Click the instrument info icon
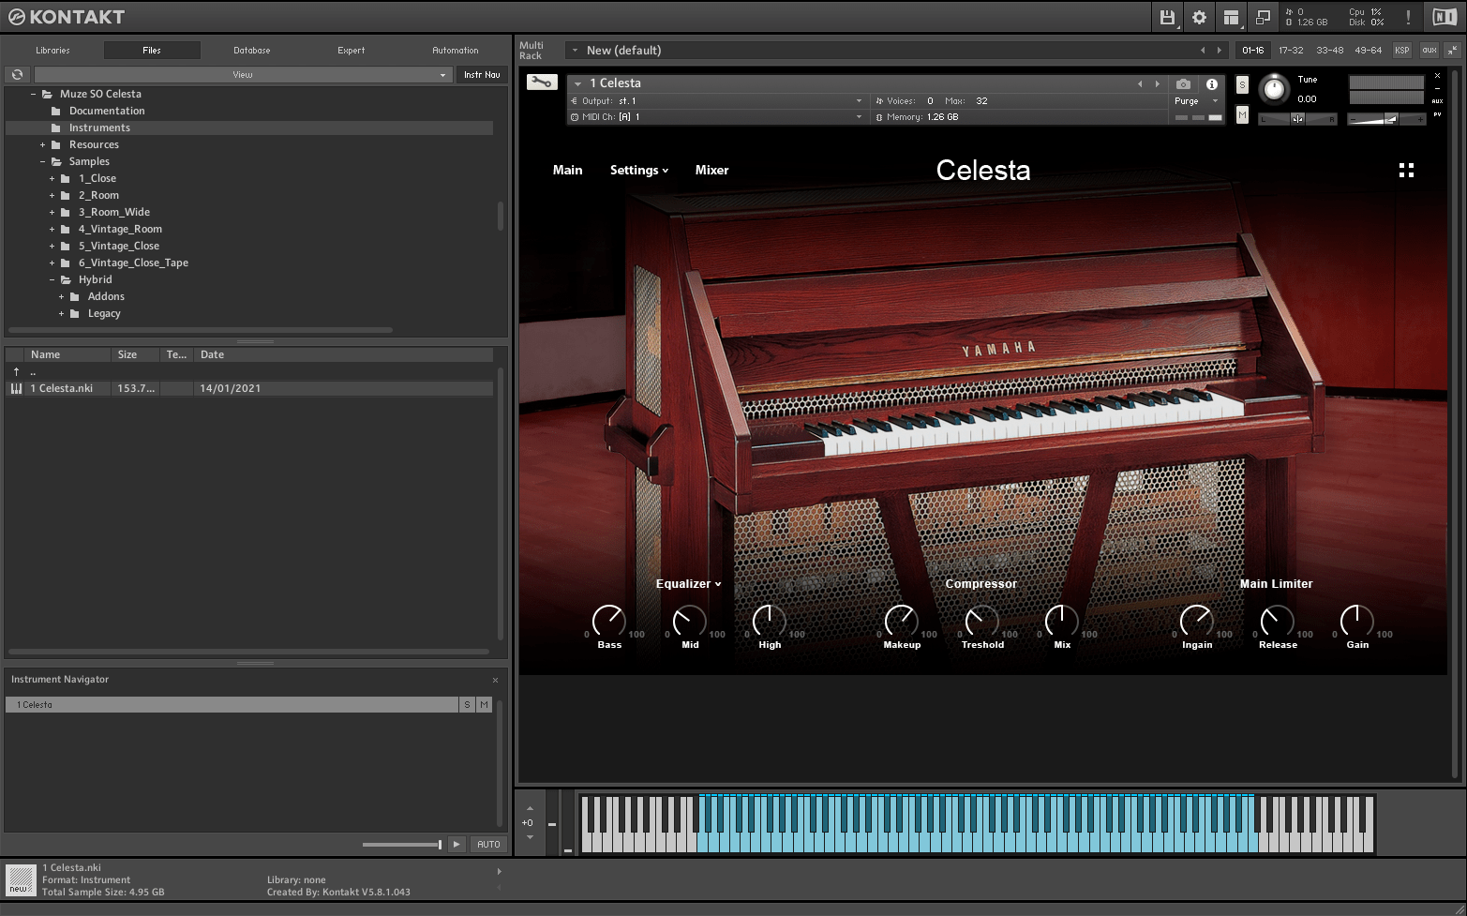Image resolution: width=1467 pixels, height=916 pixels. [1212, 83]
